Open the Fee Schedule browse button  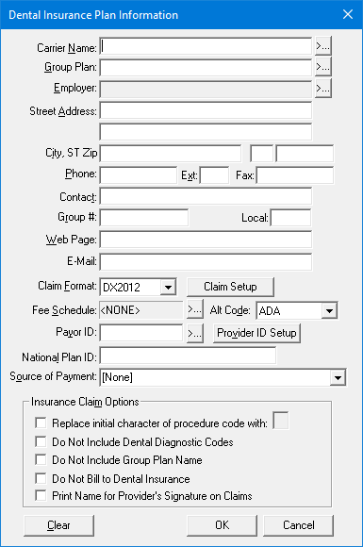pyautogui.click(x=195, y=309)
